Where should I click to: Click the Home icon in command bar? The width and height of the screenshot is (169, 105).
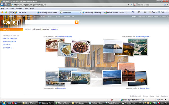pos(133,12)
